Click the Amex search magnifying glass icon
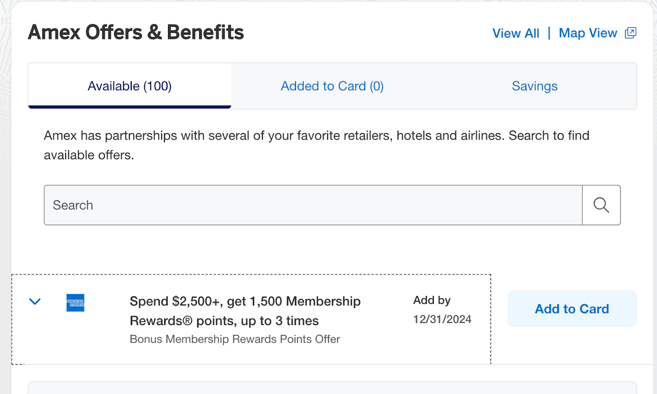Screen dimensions: 657x394 (x=601, y=205)
